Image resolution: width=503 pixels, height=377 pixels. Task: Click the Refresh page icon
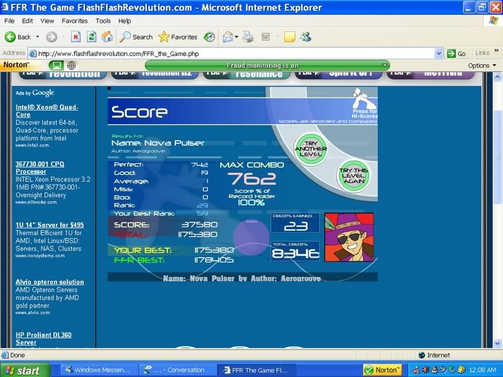(92, 37)
